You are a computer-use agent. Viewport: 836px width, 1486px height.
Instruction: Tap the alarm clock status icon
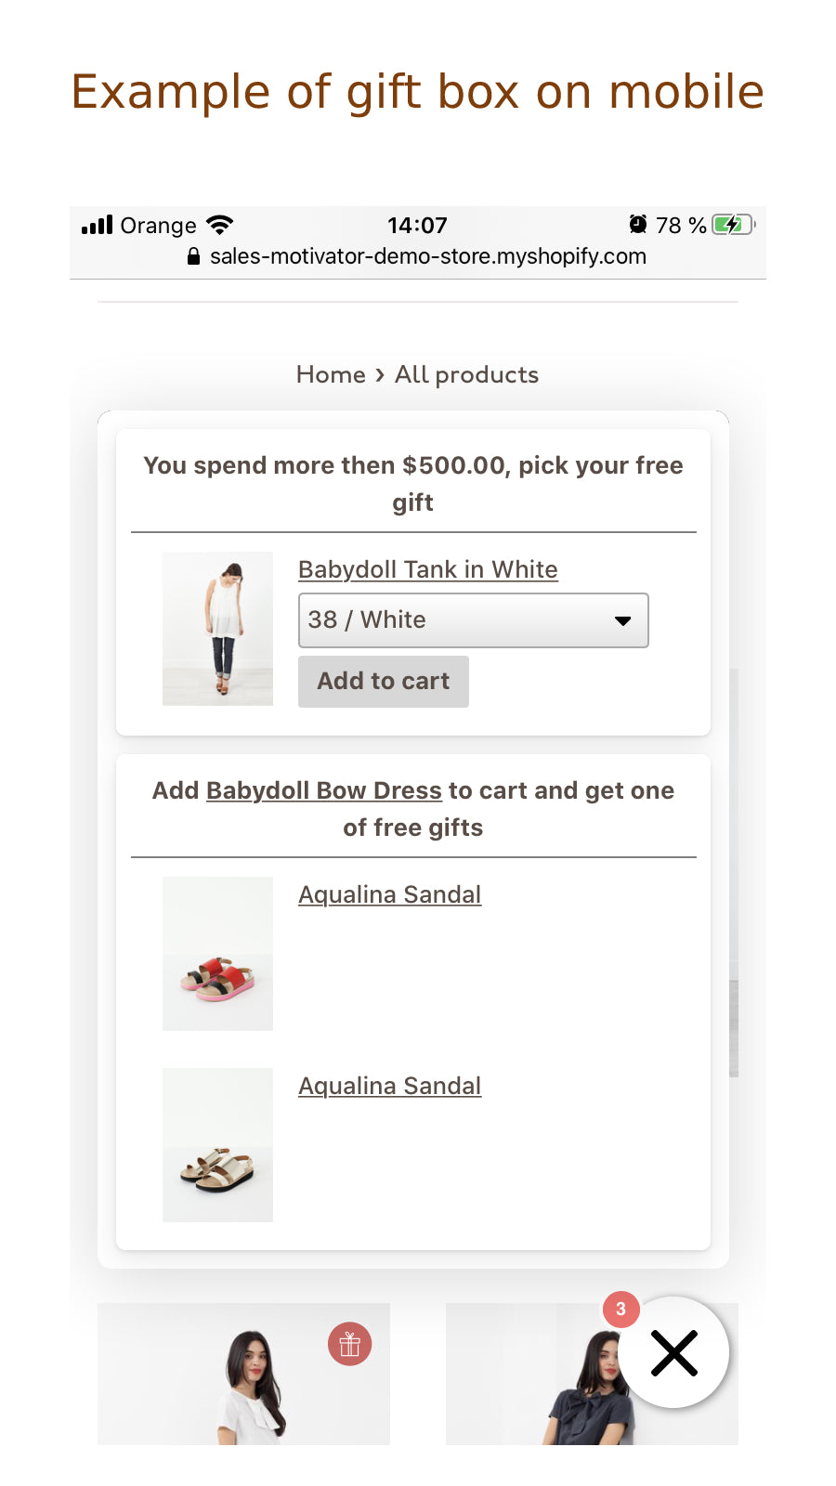point(638,225)
